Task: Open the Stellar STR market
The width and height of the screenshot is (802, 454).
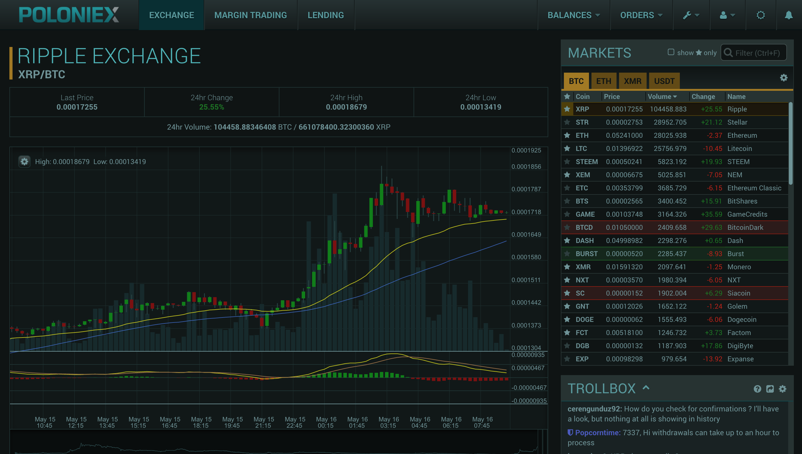Action: [675, 122]
